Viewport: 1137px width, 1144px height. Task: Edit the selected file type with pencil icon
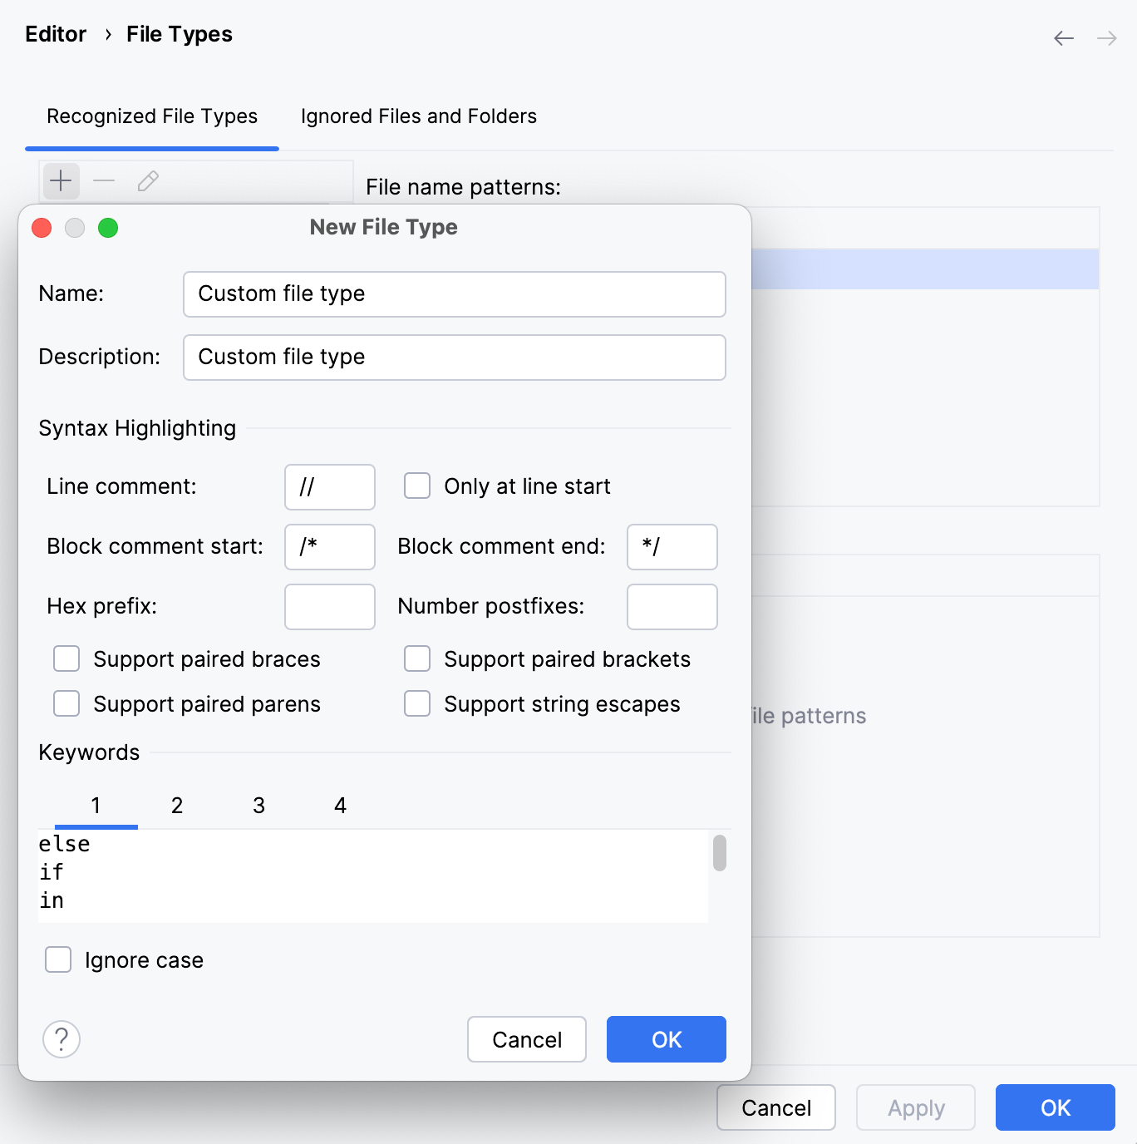click(x=148, y=181)
